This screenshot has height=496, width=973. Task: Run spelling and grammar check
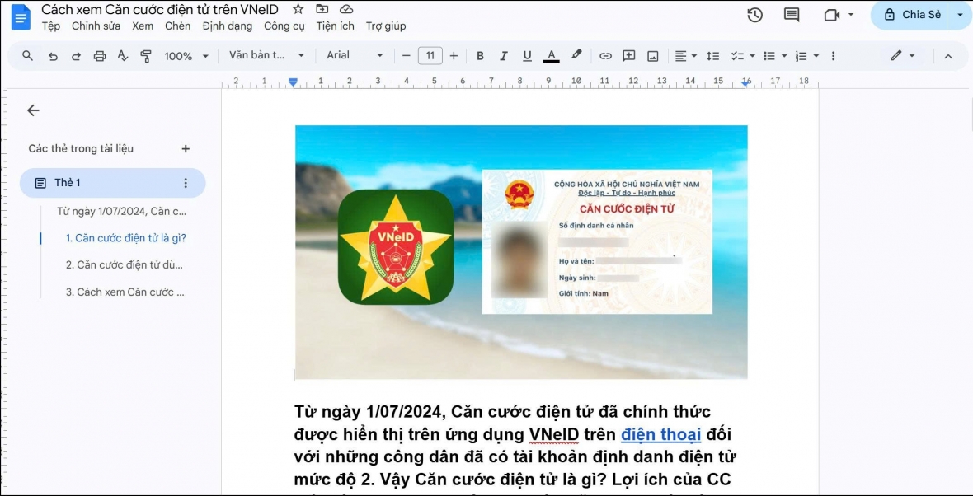(123, 56)
